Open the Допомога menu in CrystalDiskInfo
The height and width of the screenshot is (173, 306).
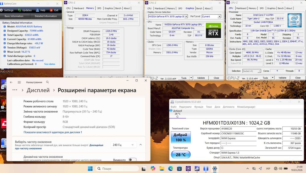point(228,107)
